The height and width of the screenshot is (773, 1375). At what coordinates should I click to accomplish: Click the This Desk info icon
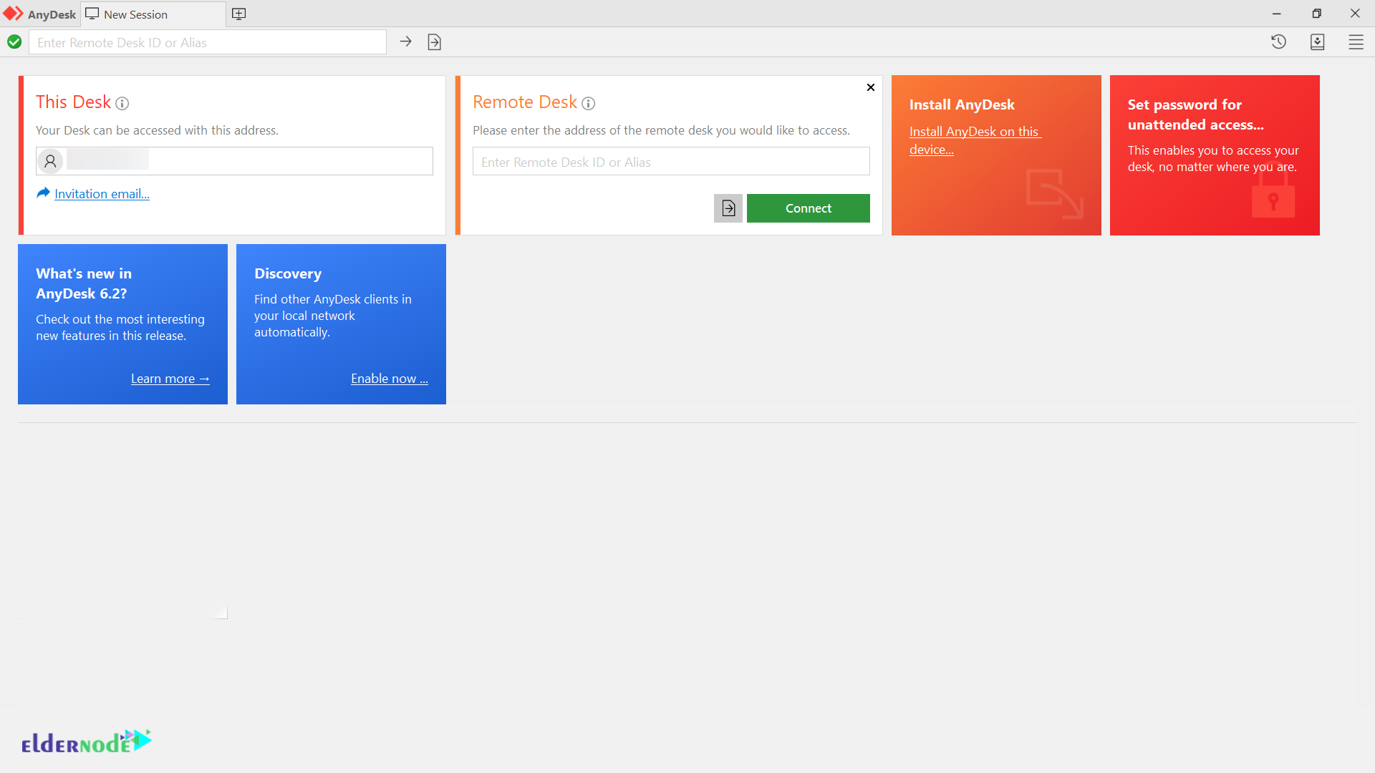click(122, 104)
